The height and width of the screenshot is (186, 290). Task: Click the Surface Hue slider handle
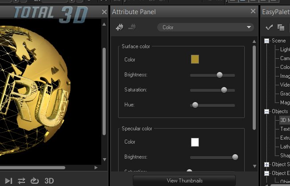coord(195,105)
